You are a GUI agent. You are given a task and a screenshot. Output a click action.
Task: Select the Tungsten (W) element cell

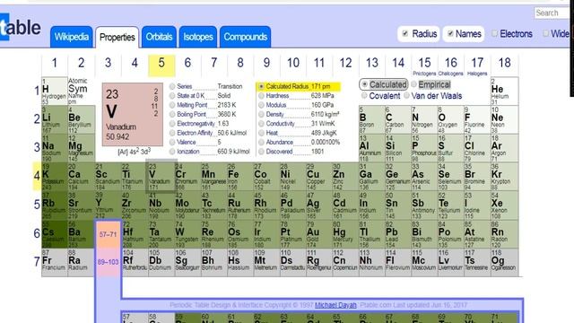click(187, 234)
